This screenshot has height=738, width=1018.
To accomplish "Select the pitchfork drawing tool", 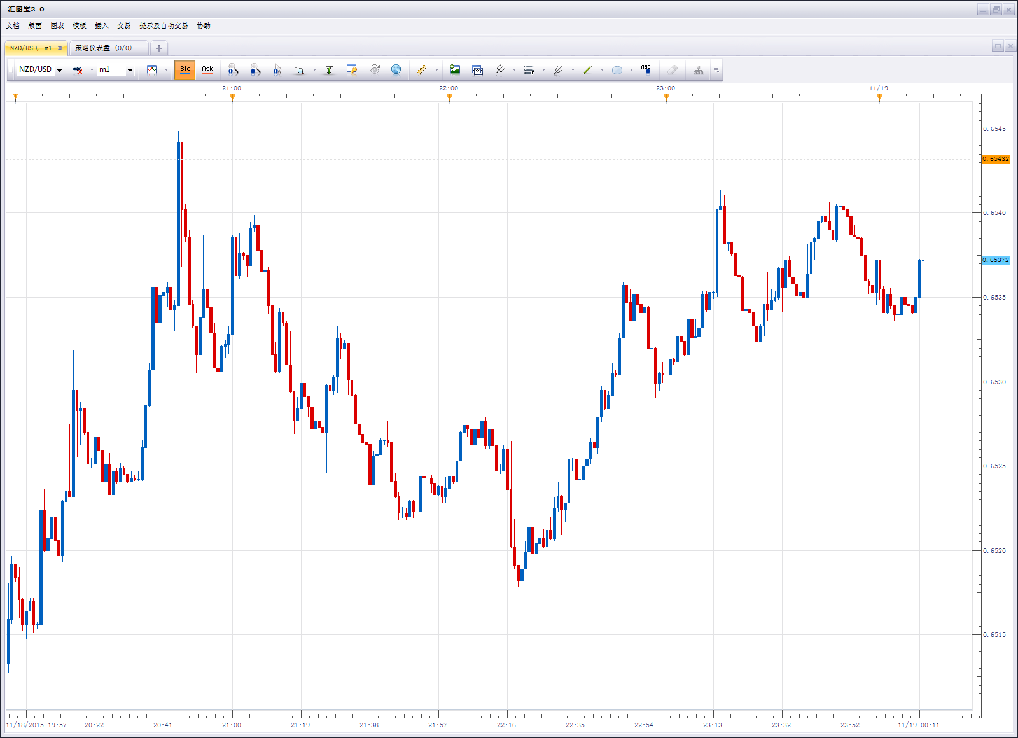I will [x=500, y=70].
